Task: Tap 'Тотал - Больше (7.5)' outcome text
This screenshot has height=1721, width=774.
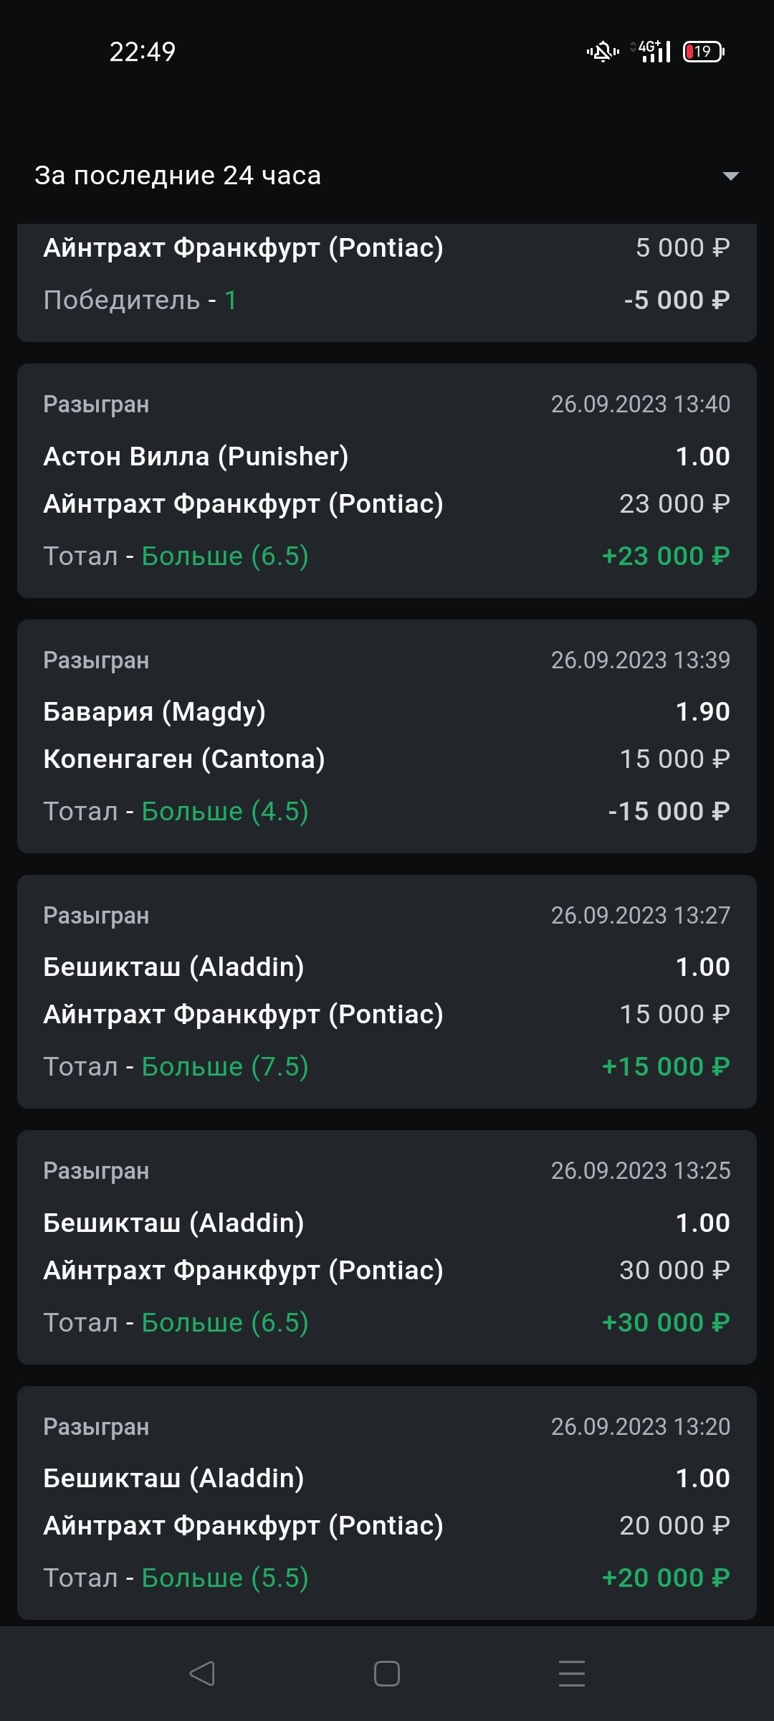Action: (x=176, y=1066)
